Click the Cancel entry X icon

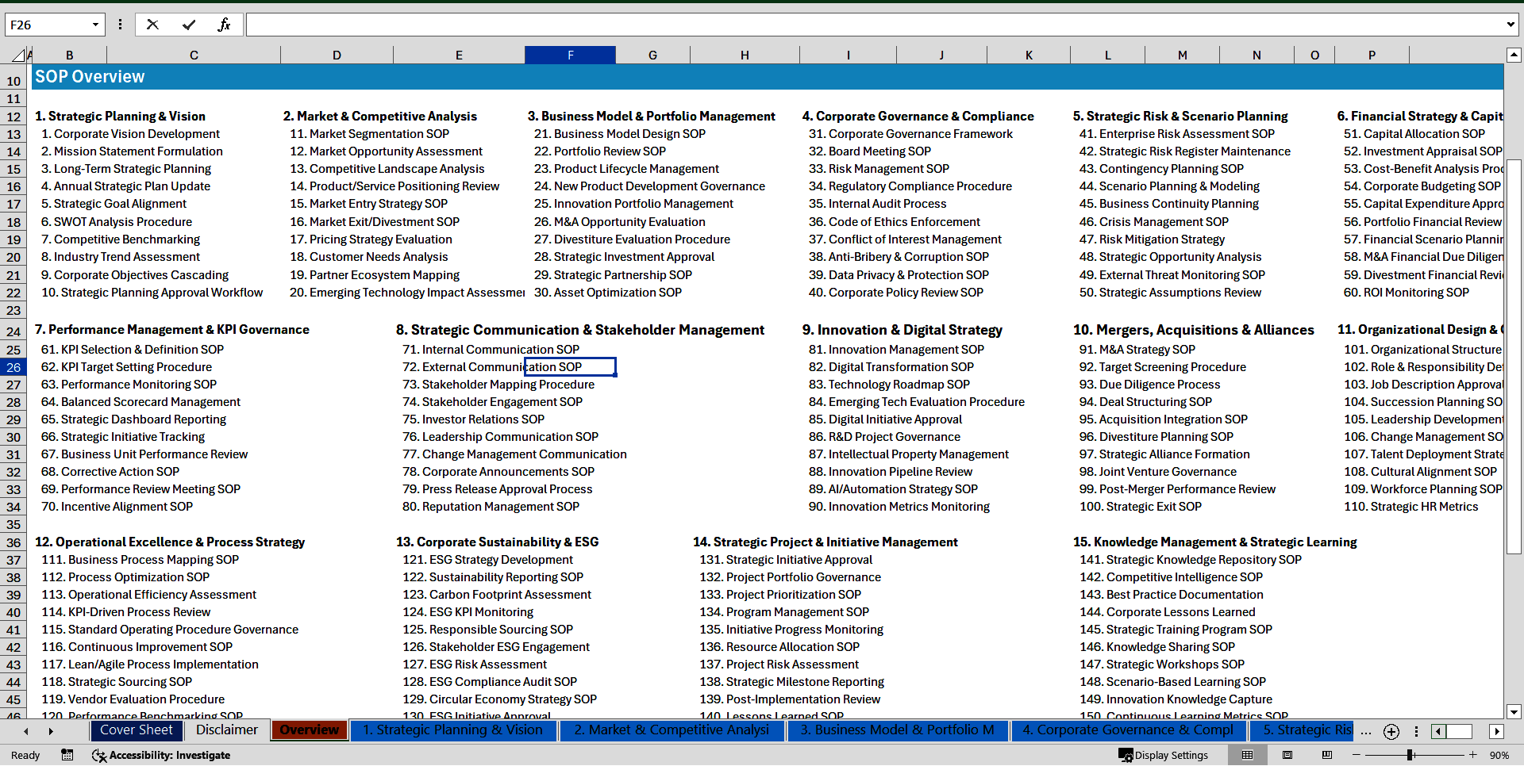[152, 25]
